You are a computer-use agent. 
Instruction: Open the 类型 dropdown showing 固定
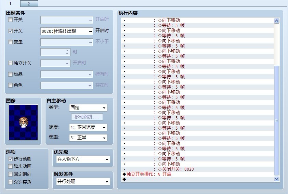pos(88,108)
